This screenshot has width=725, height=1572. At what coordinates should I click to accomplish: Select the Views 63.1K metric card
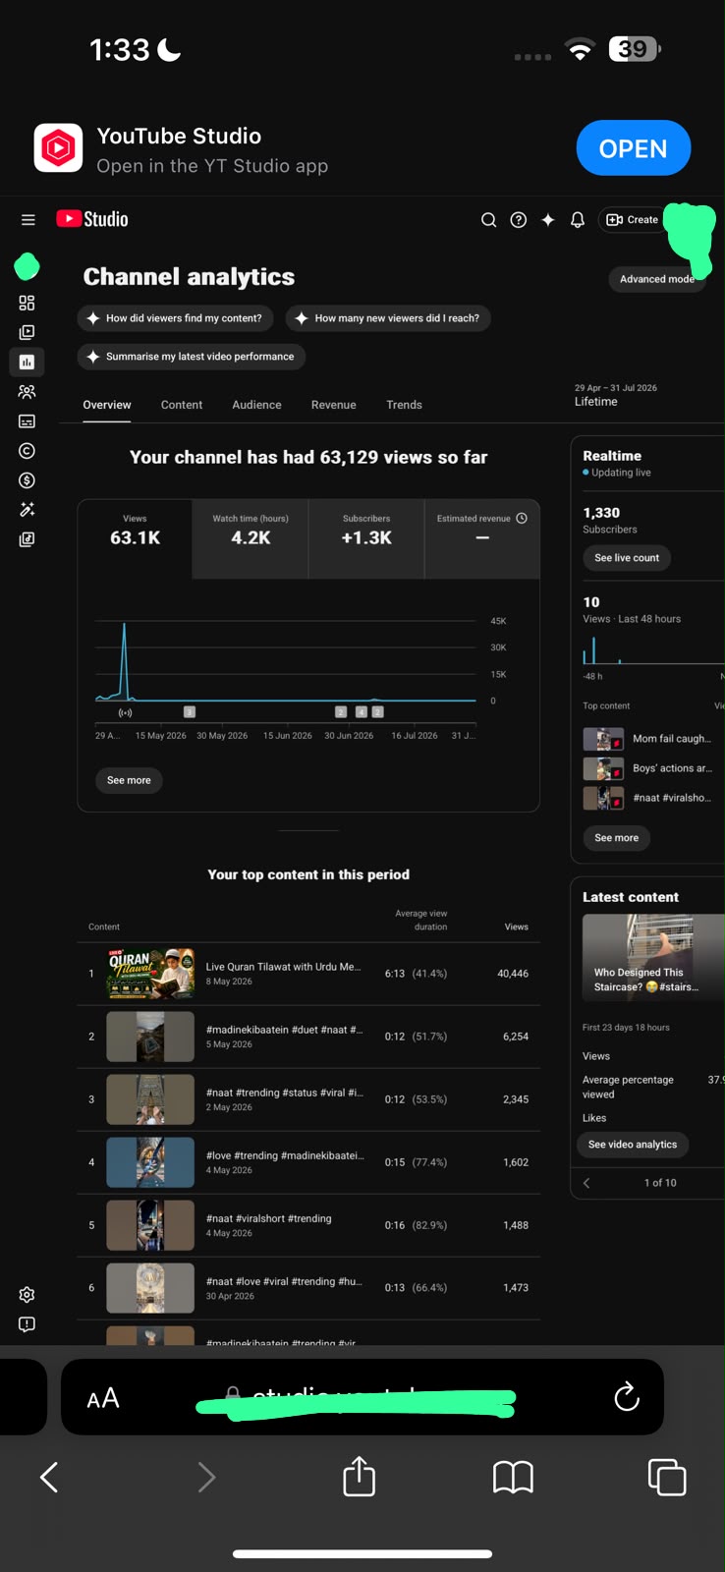click(135, 538)
